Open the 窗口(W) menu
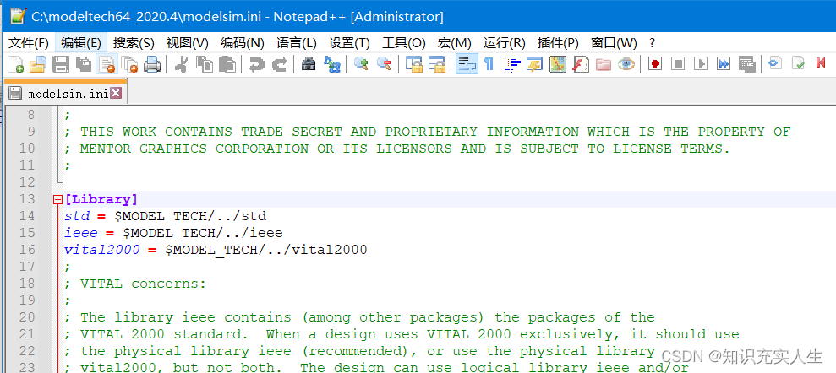This screenshot has height=373, width=836. click(x=614, y=42)
